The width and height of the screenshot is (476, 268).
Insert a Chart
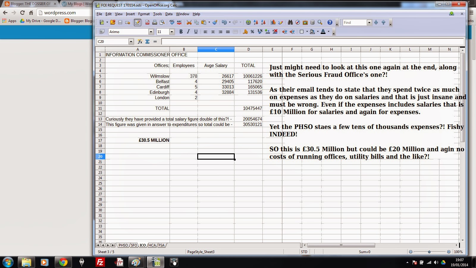tap(273, 23)
